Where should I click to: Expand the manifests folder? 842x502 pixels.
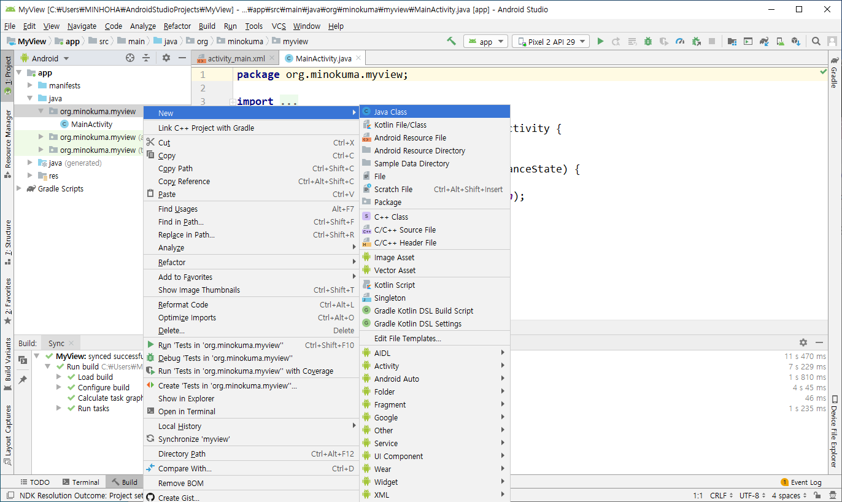29,85
